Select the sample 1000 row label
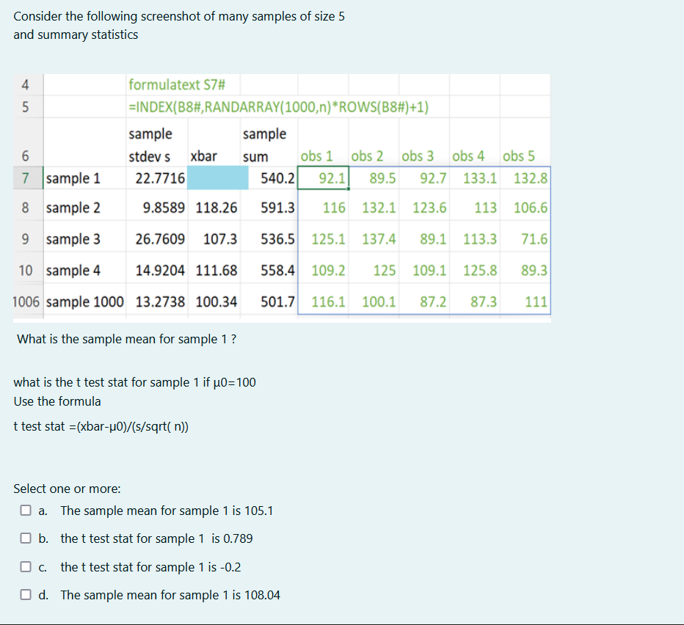Viewport: 684px width, 625px height. 84,301
